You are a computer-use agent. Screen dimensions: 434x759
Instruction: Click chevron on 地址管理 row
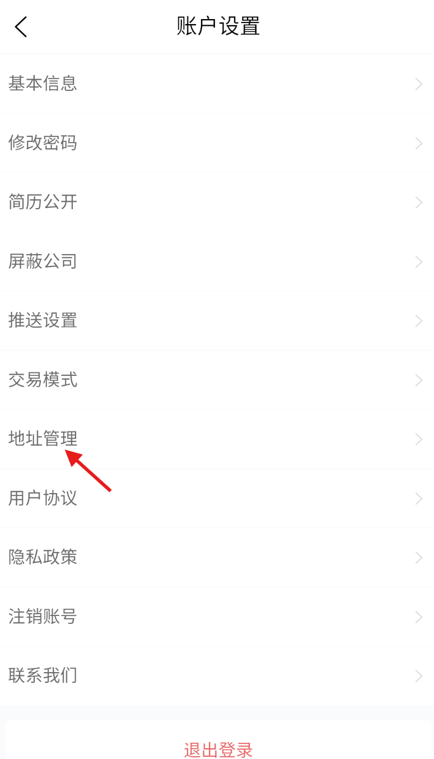(x=418, y=439)
